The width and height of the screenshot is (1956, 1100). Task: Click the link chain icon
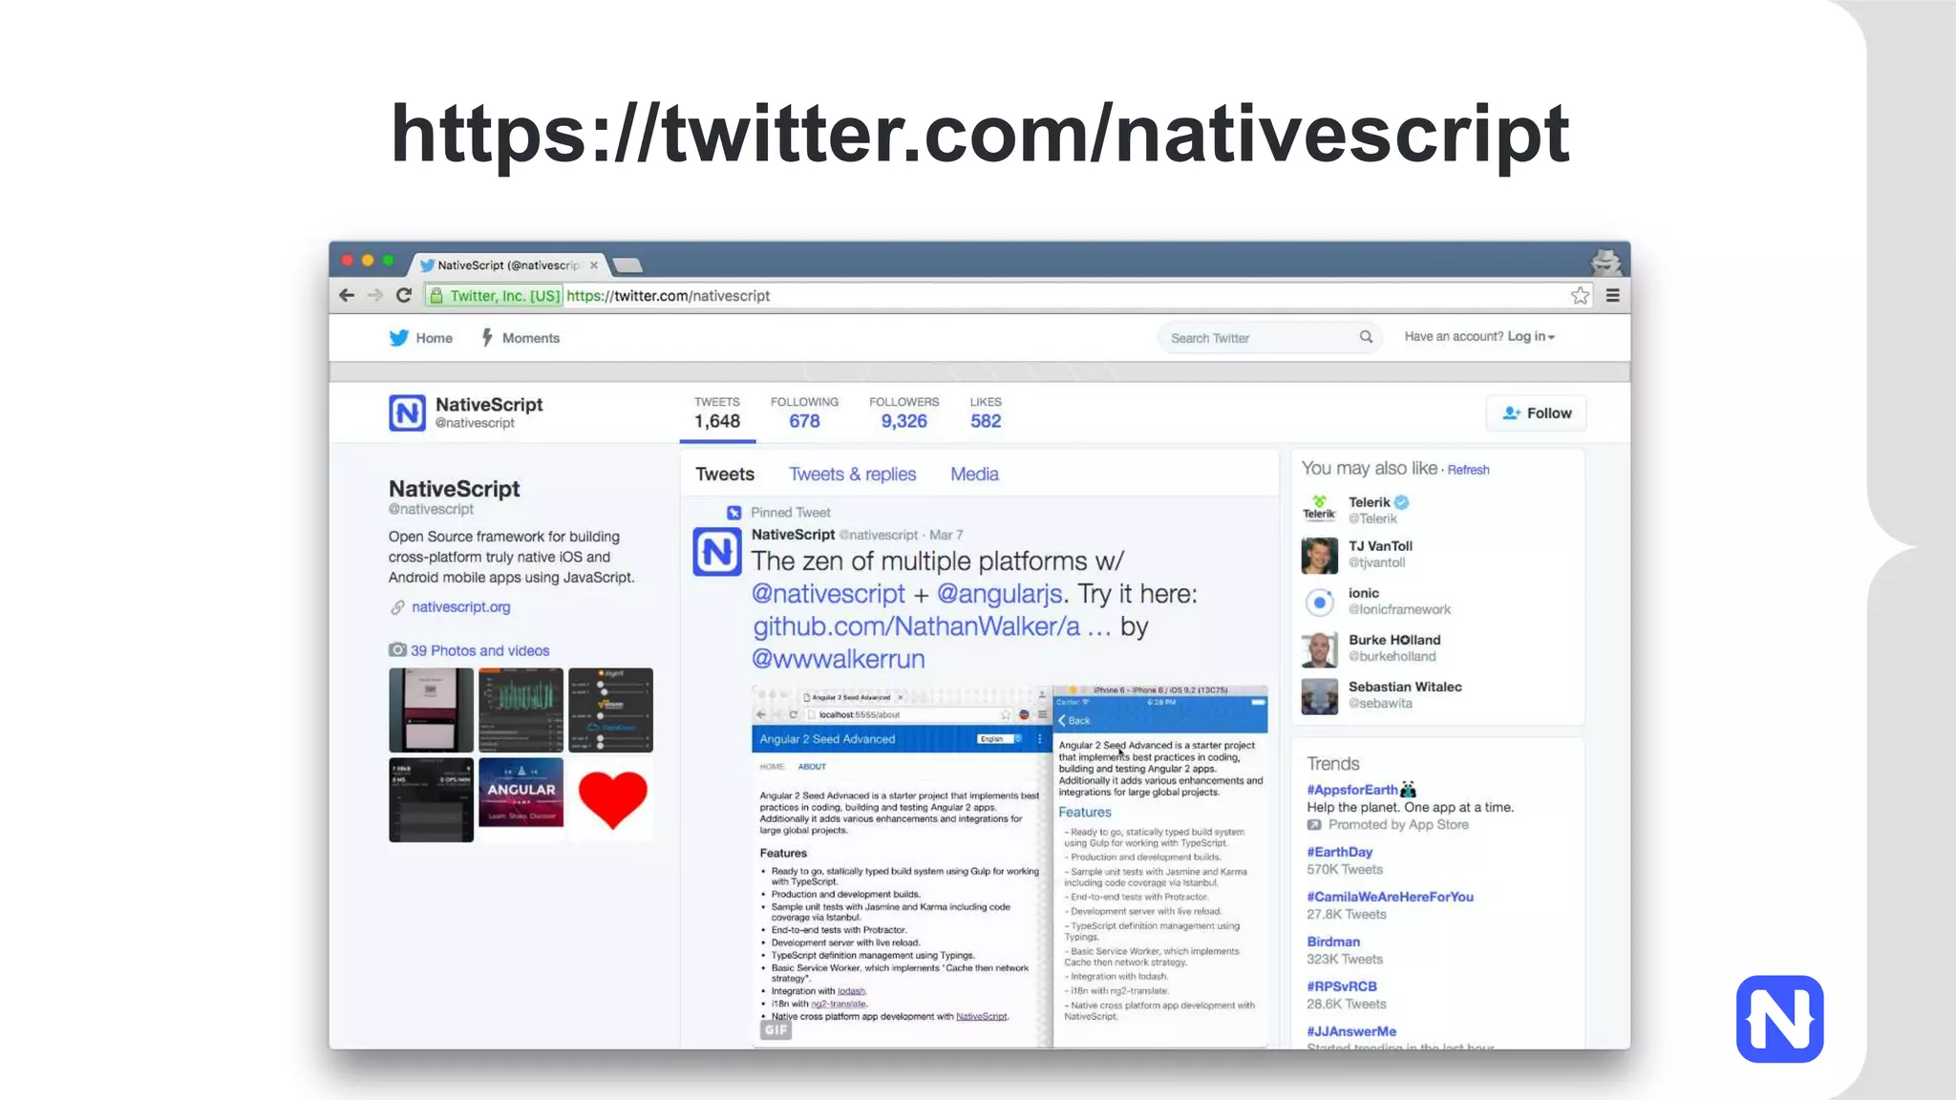pyautogui.click(x=397, y=607)
